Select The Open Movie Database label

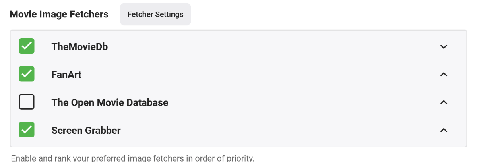coord(110,102)
